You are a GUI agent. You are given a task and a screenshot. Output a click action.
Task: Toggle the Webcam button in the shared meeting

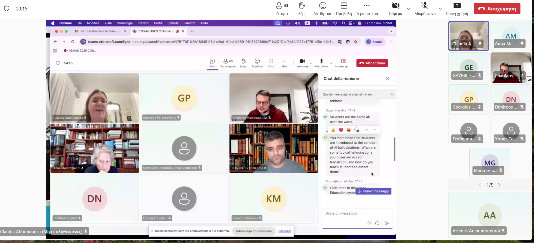coord(302,63)
